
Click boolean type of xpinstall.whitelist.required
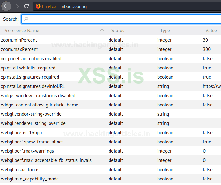tap(165, 68)
